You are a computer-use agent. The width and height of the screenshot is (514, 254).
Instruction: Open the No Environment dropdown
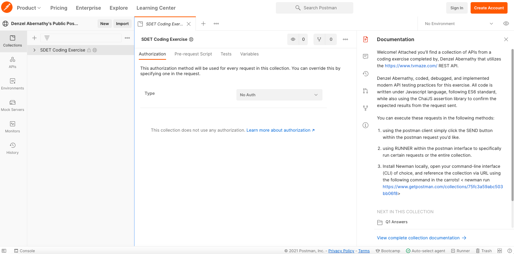(459, 24)
